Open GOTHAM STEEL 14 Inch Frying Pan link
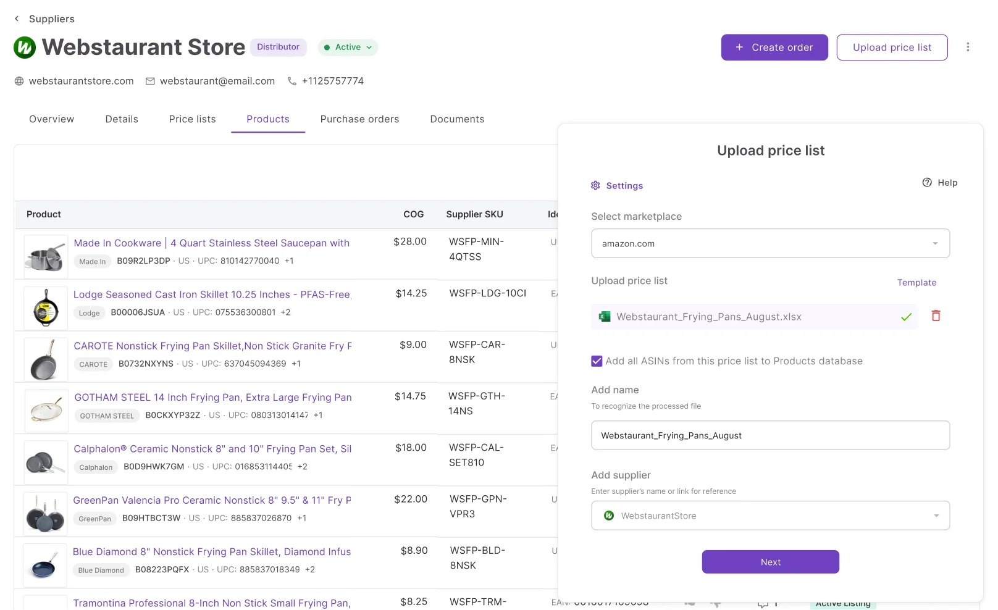This screenshot has height=610, width=998. coord(213,397)
